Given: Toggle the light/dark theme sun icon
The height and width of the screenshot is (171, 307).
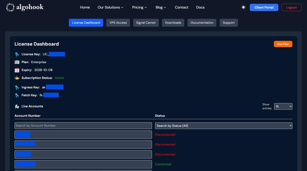Looking at the screenshot, I should 243,7.
